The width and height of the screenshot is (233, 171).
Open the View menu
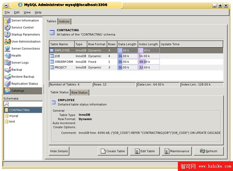27,12
